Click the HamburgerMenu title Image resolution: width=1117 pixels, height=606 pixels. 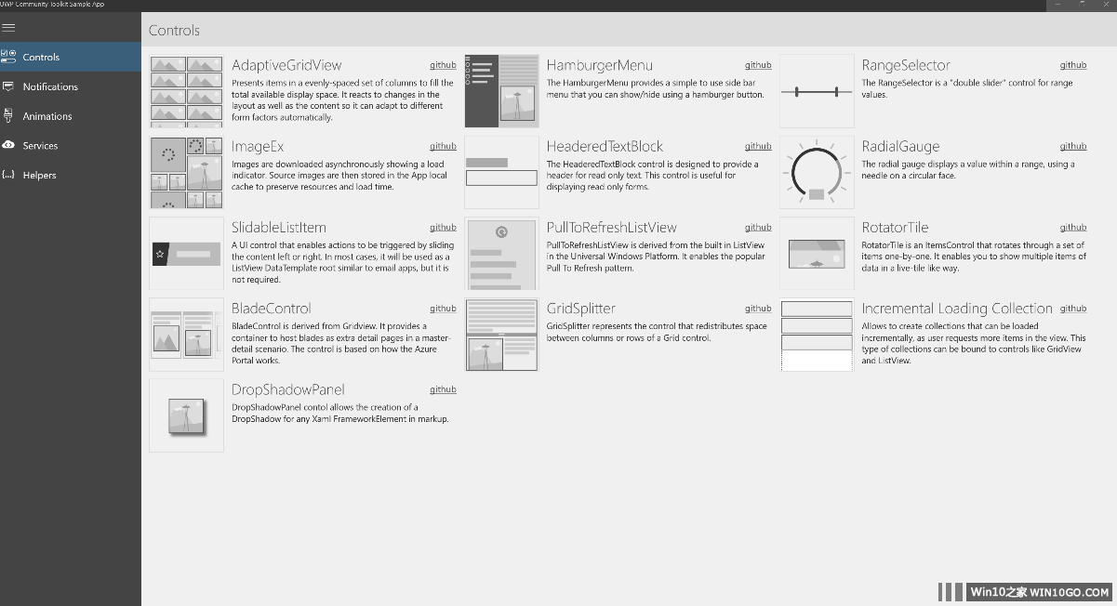point(600,65)
